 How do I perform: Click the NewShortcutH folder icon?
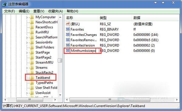(32, 22)
